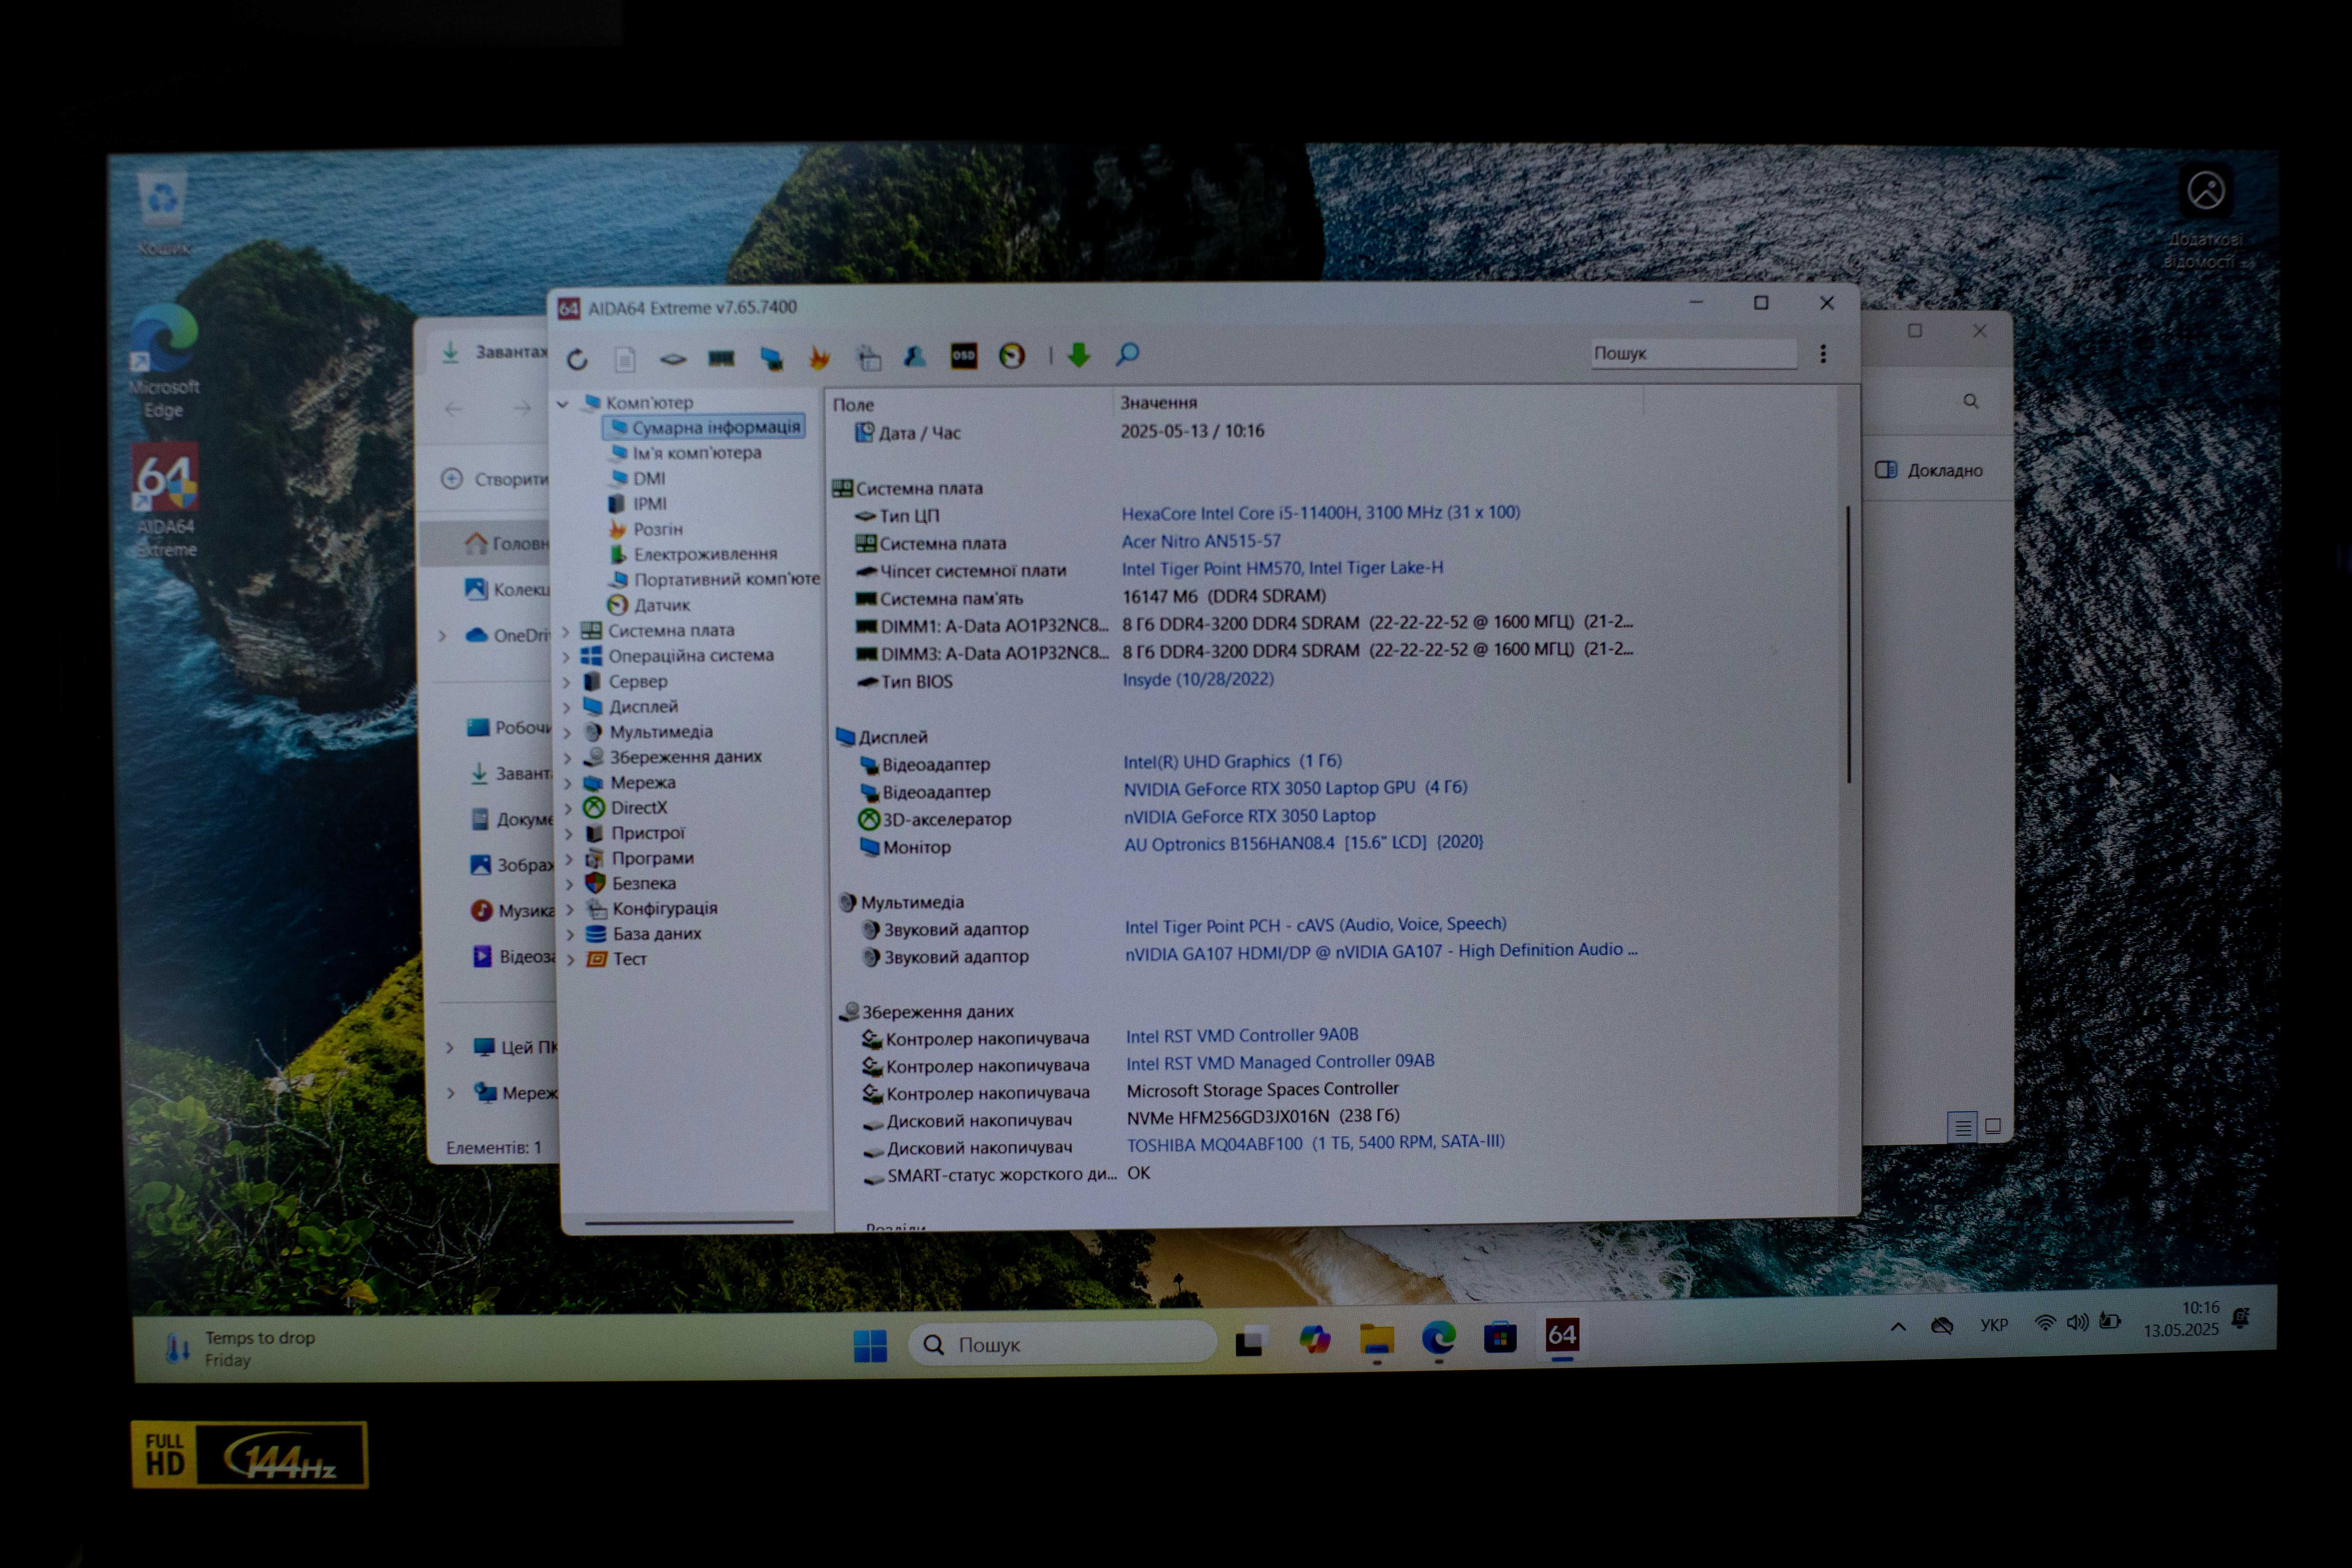
Task: Expand the Сервер tree node
Action: 567,682
